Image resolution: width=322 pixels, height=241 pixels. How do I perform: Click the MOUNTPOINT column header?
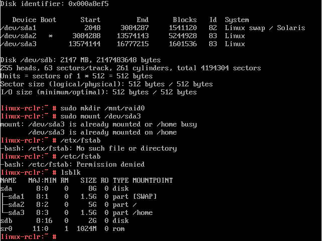152,180
